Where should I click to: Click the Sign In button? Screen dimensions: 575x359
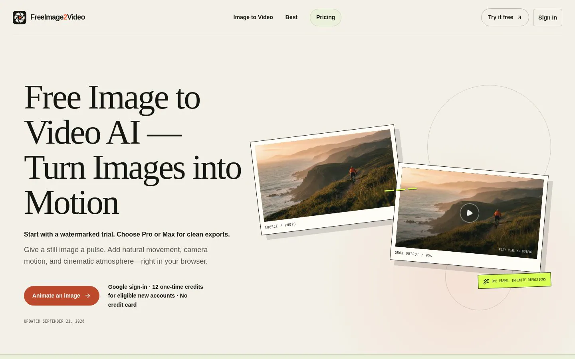pyautogui.click(x=547, y=18)
